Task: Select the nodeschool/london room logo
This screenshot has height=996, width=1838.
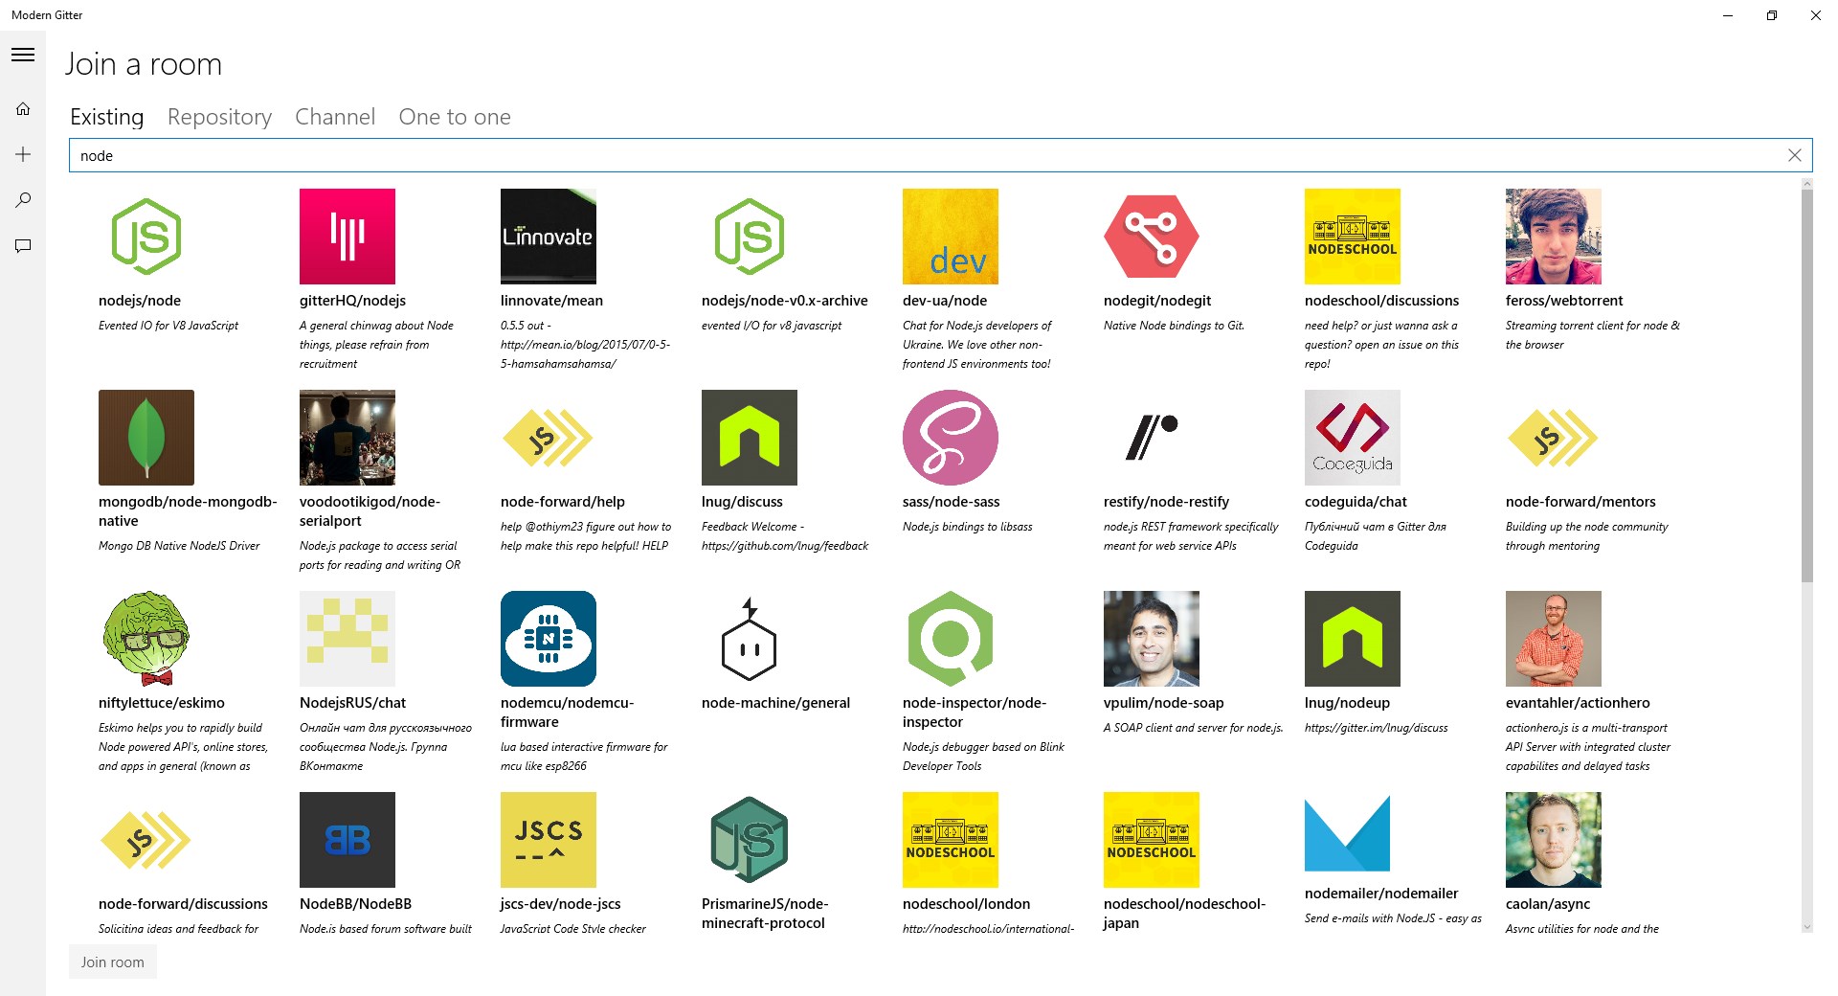Action: click(x=951, y=840)
